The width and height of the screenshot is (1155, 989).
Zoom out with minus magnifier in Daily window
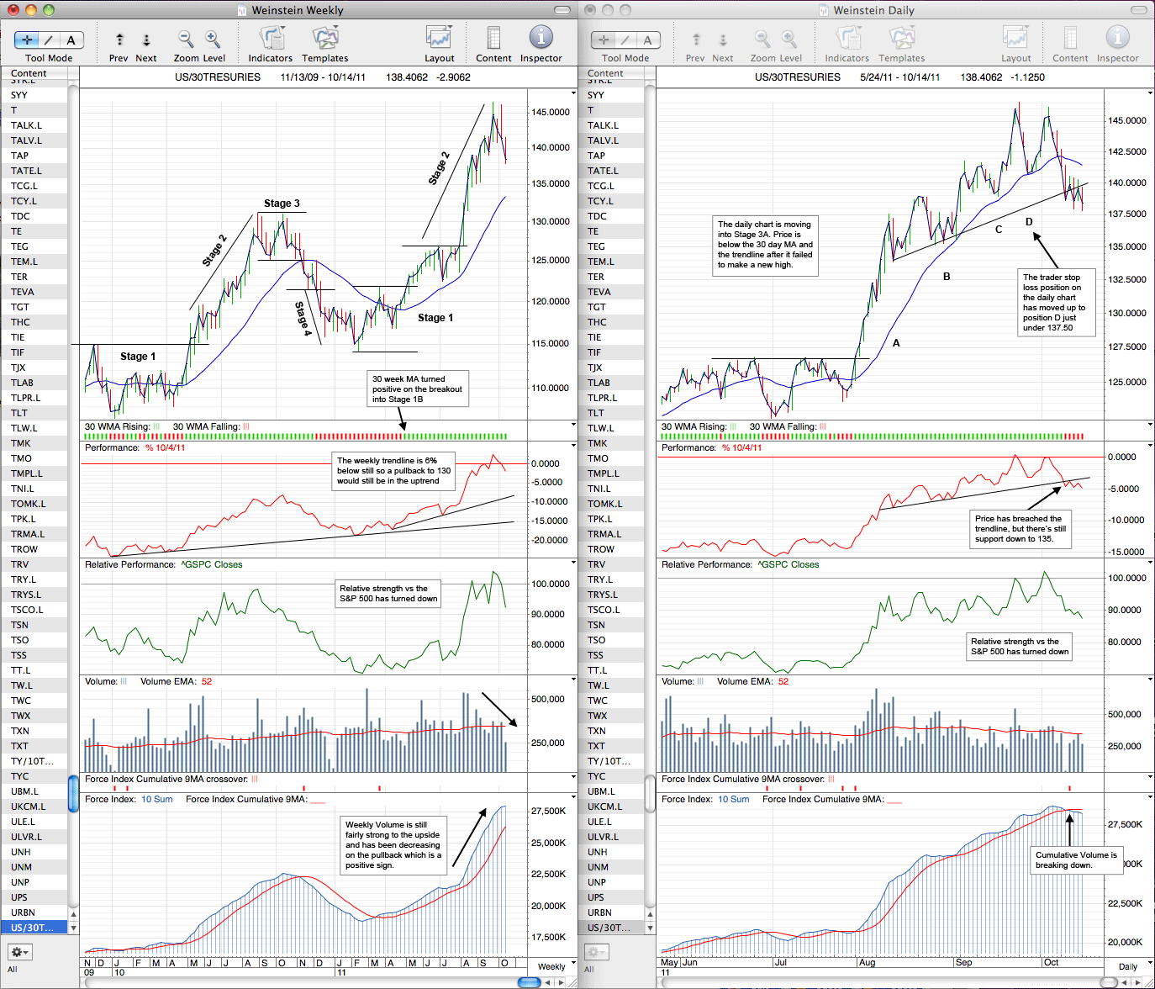(x=762, y=39)
